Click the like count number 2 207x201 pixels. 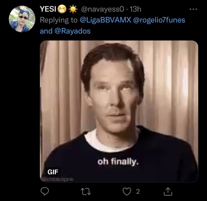138,191
